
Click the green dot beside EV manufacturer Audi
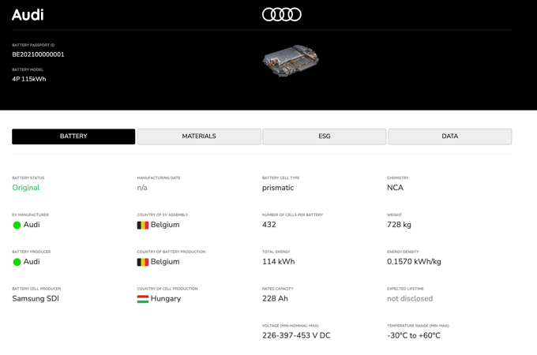(x=17, y=225)
